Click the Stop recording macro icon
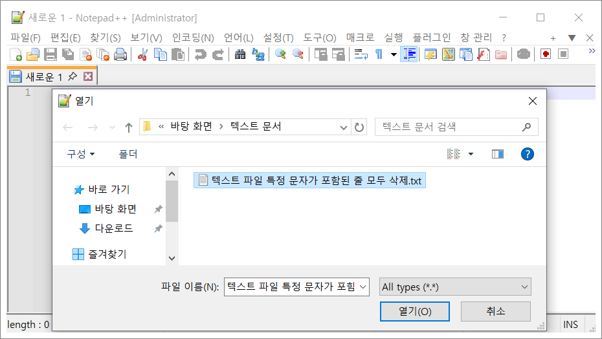This screenshot has height=339, width=602. (x=563, y=54)
